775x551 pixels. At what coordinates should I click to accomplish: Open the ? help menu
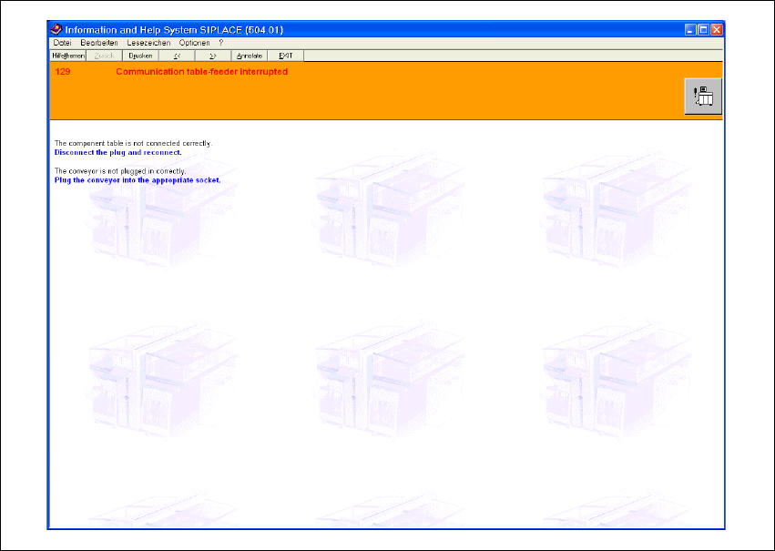[221, 43]
